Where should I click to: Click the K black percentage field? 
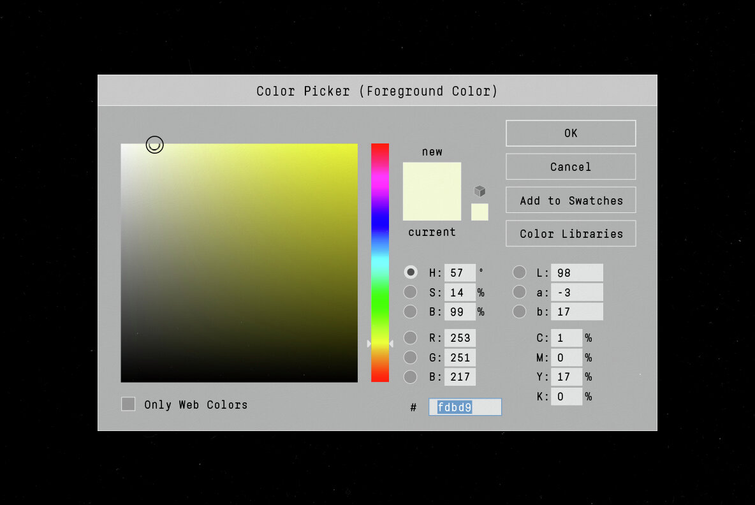(566, 396)
